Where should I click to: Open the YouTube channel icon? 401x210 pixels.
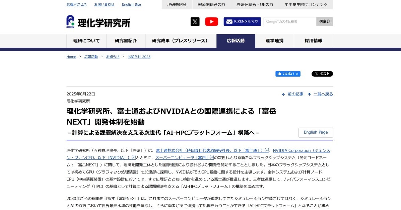(x=211, y=22)
